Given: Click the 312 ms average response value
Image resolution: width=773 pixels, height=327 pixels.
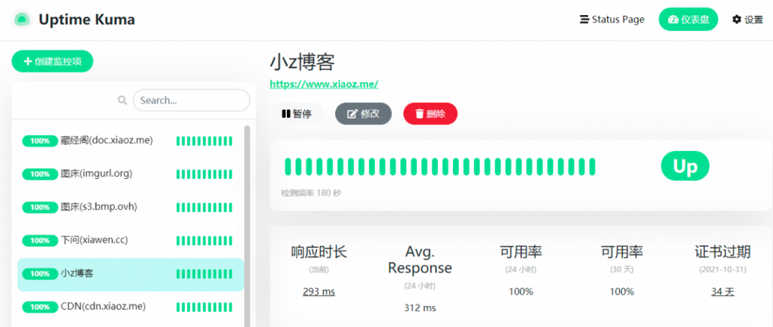Looking at the screenshot, I should pos(420,308).
